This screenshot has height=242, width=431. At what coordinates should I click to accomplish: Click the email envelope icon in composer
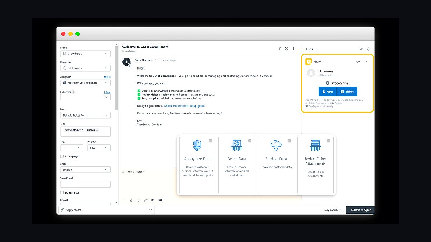click(x=153, y=200)
